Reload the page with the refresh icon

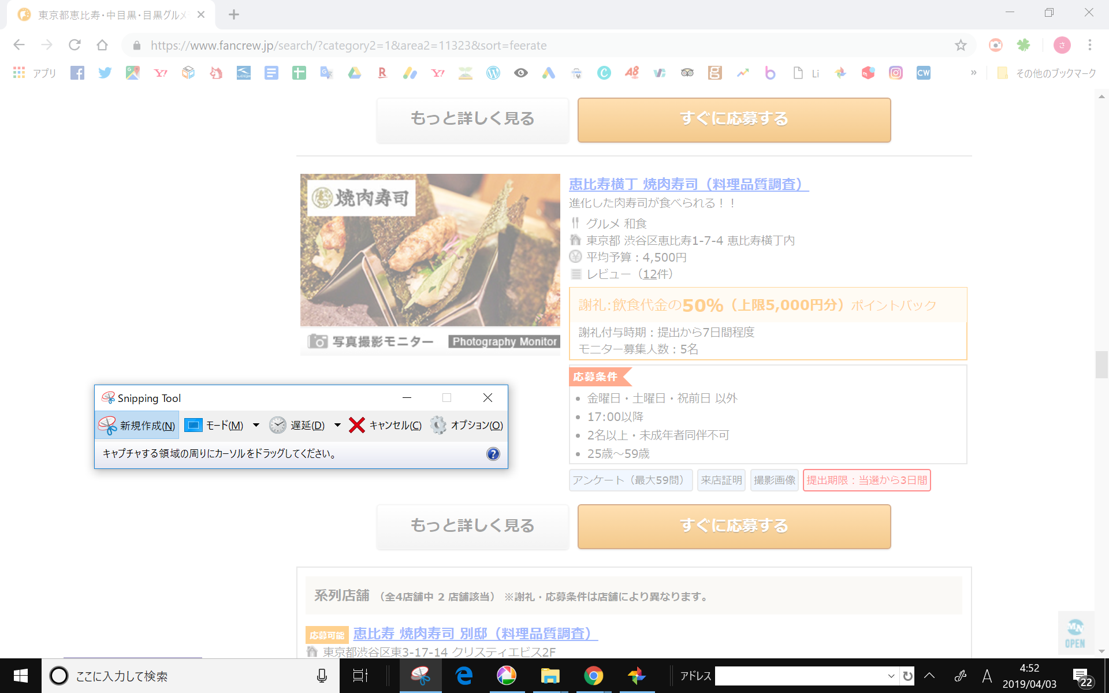(x=75, y=45)
